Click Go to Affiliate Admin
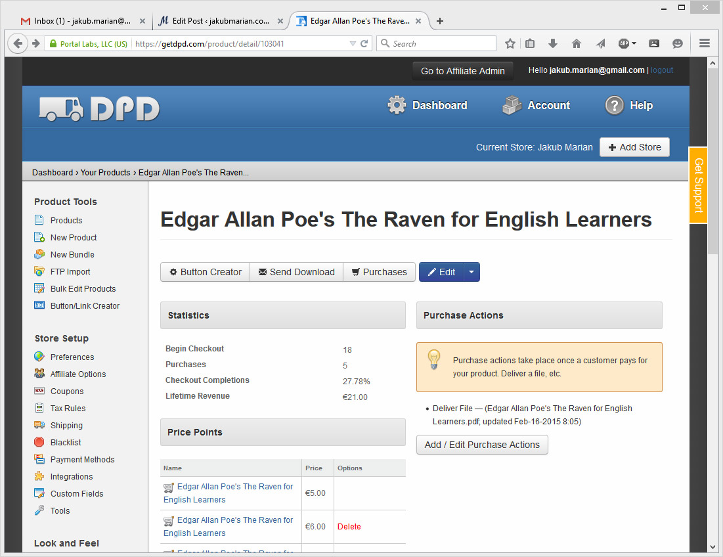 tap(462, 70)
